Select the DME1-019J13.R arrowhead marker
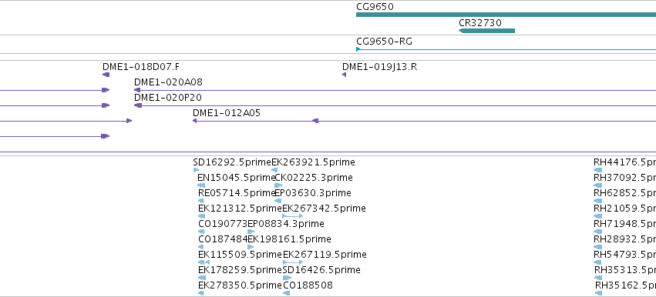The width and height of the screenshot is (656, 297). (x=344, y=75)
